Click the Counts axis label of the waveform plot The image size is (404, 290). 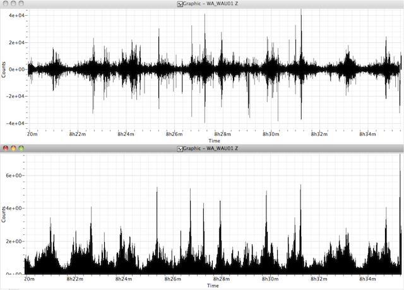click(4, 69)
